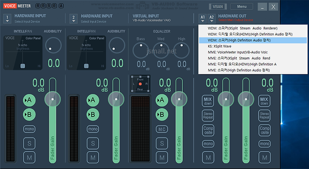
Task: Click Intellipan pad handle on Input 2
Action: 86,66
